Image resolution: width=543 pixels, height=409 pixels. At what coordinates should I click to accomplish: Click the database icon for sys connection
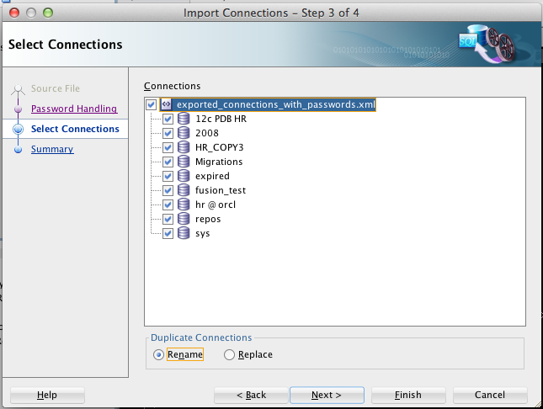coord(184,233)
